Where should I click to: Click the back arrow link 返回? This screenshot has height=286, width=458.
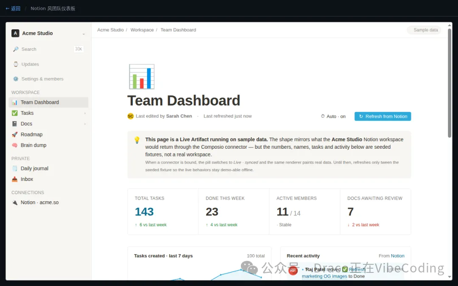tap(13, 8)
